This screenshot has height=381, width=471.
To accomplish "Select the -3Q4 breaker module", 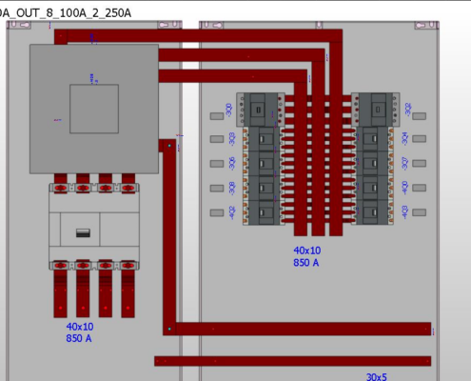I will click(375, 139).
